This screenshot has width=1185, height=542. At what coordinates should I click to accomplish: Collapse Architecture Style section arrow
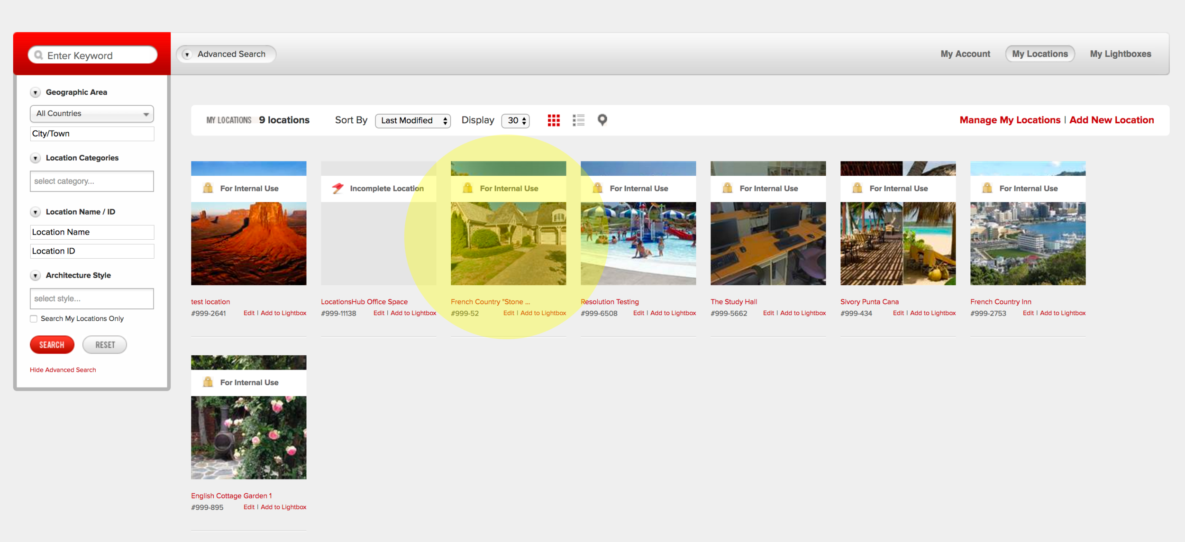point(36,276)
